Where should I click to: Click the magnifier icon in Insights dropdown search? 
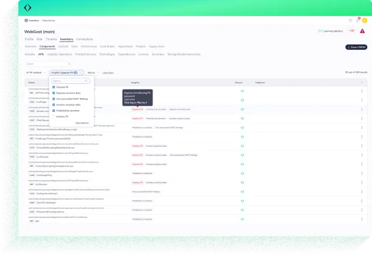(x=86, y=81)
